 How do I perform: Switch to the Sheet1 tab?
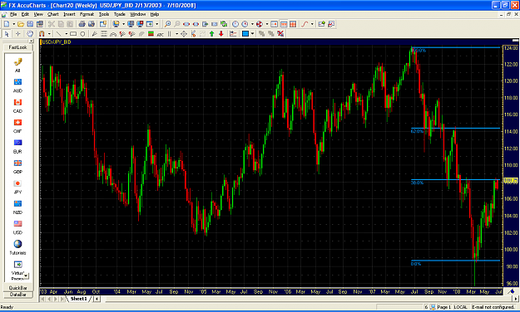tap(78, 299)
